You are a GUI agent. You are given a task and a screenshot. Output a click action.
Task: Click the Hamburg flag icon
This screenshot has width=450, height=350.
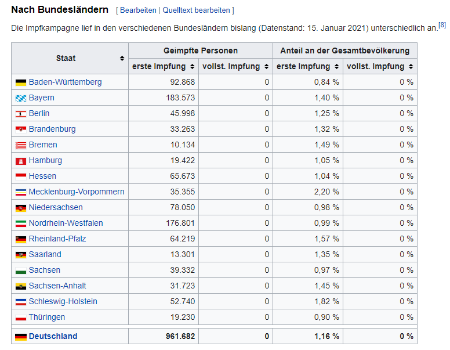pos(21,161)
